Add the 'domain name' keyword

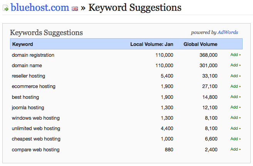tap(236, 65)
